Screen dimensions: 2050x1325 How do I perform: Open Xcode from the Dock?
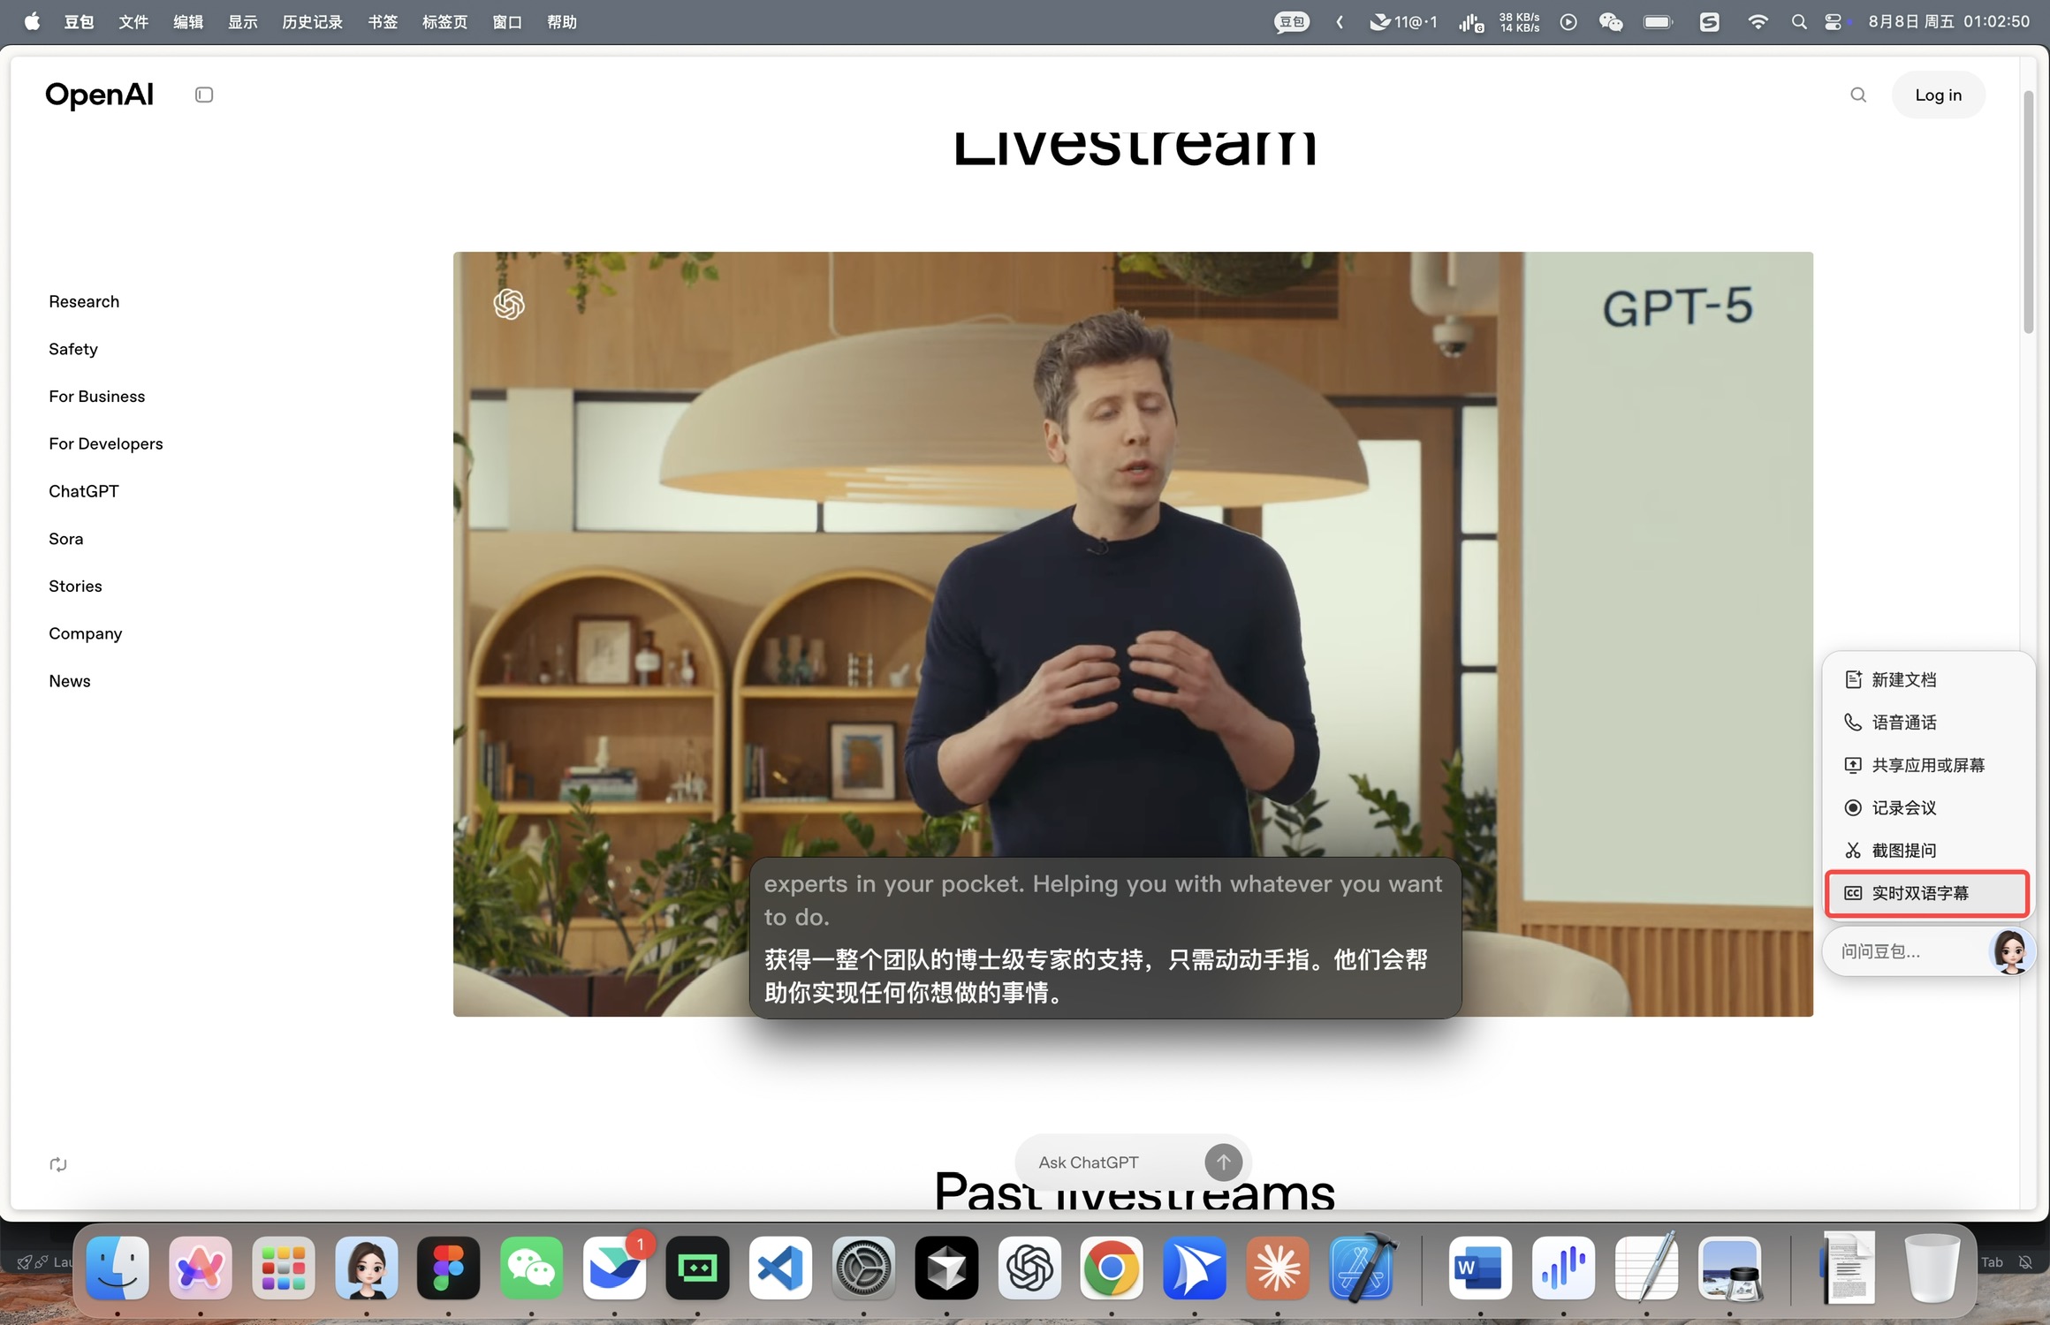coord(1361,1268)
